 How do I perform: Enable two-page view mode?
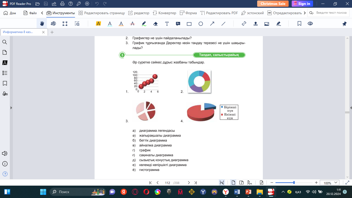coord(241,183)
